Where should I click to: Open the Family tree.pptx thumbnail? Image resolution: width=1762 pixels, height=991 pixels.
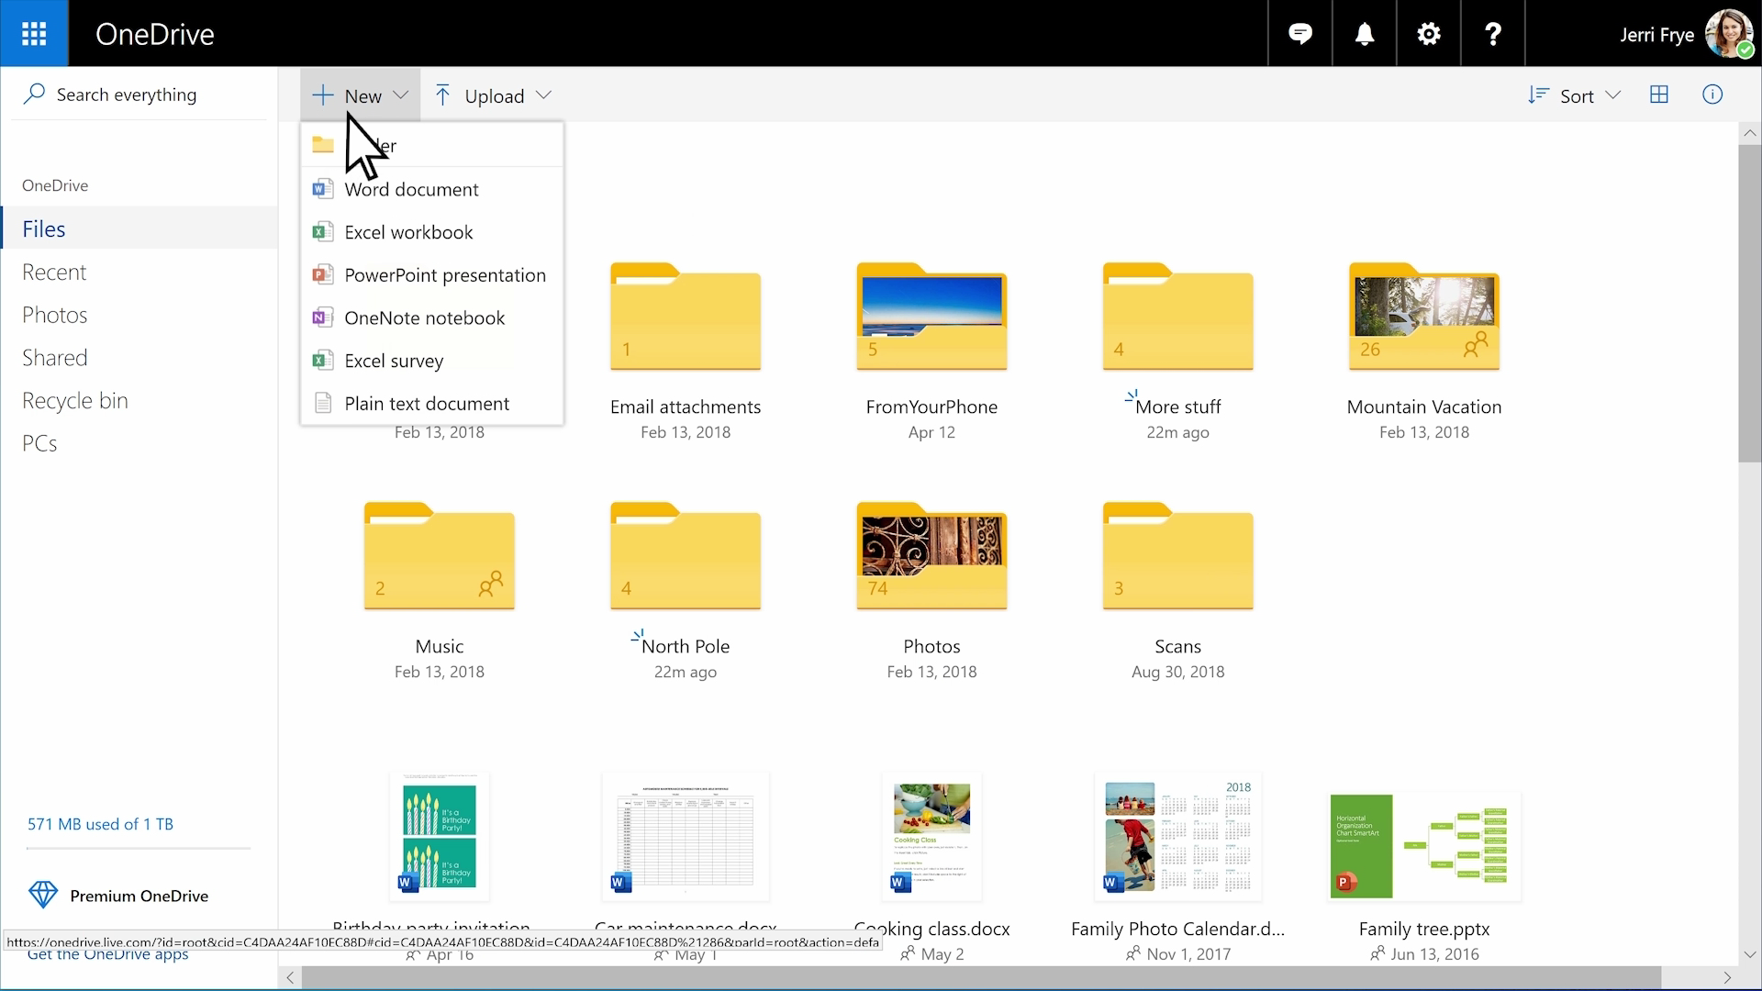tap(1423, 846)
